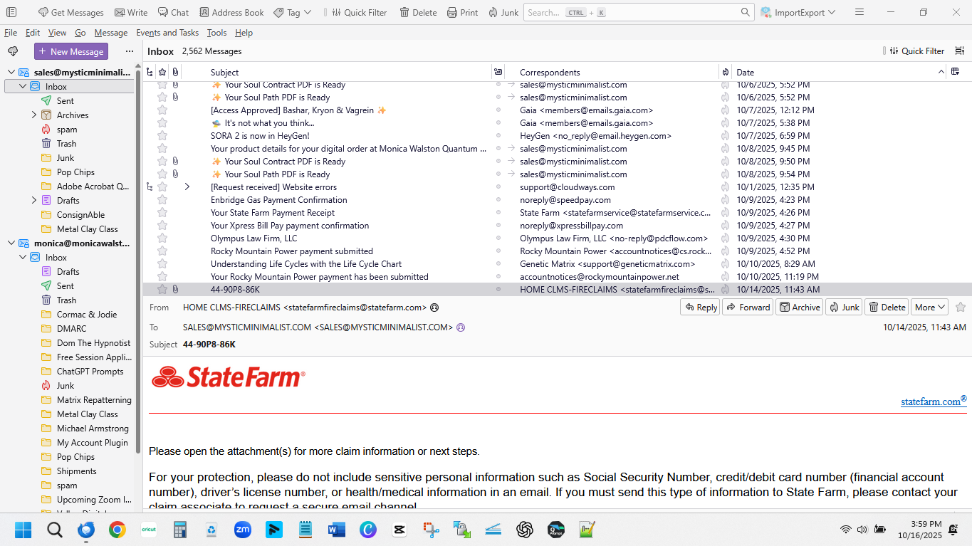The image size is (972, 546).
Task: Expand the Archives folder
Action: pyautogui.click(x=34, y=115)
